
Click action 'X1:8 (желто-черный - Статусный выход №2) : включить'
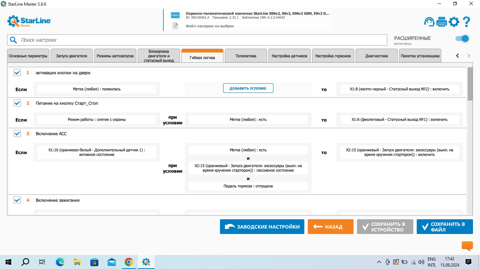click(x=400, y=89)
